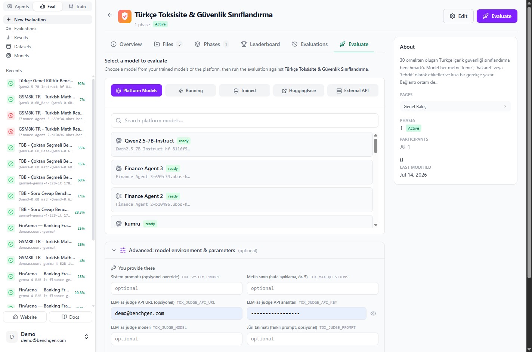Choose the Finance Agent 3 model card
Viewport: 532px width, 352px height.
[242, 172]
